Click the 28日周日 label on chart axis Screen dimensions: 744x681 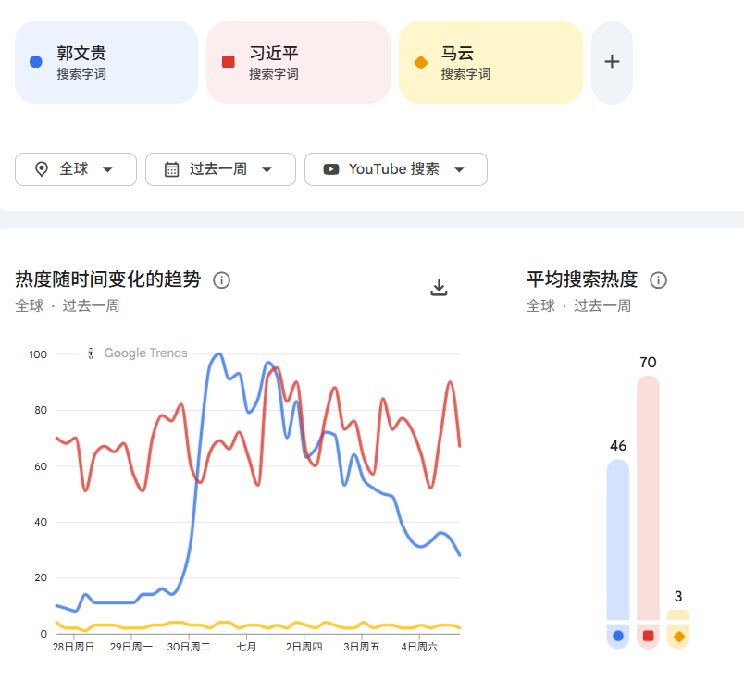coord(73,647)
